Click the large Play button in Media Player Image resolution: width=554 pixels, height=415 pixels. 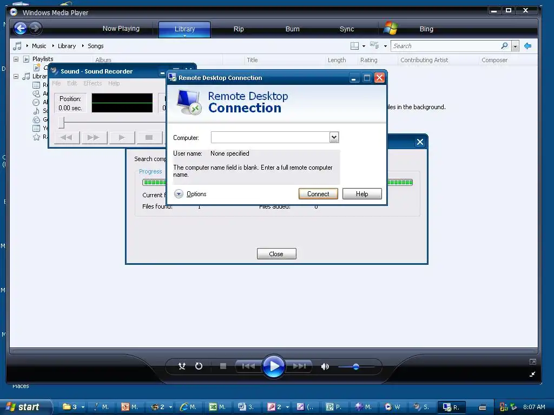point(273,366)
